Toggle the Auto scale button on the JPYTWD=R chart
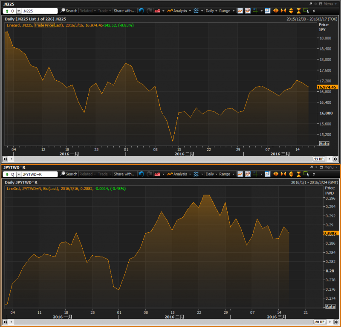This screenshot has height=327, width=341. click(330, 307)
